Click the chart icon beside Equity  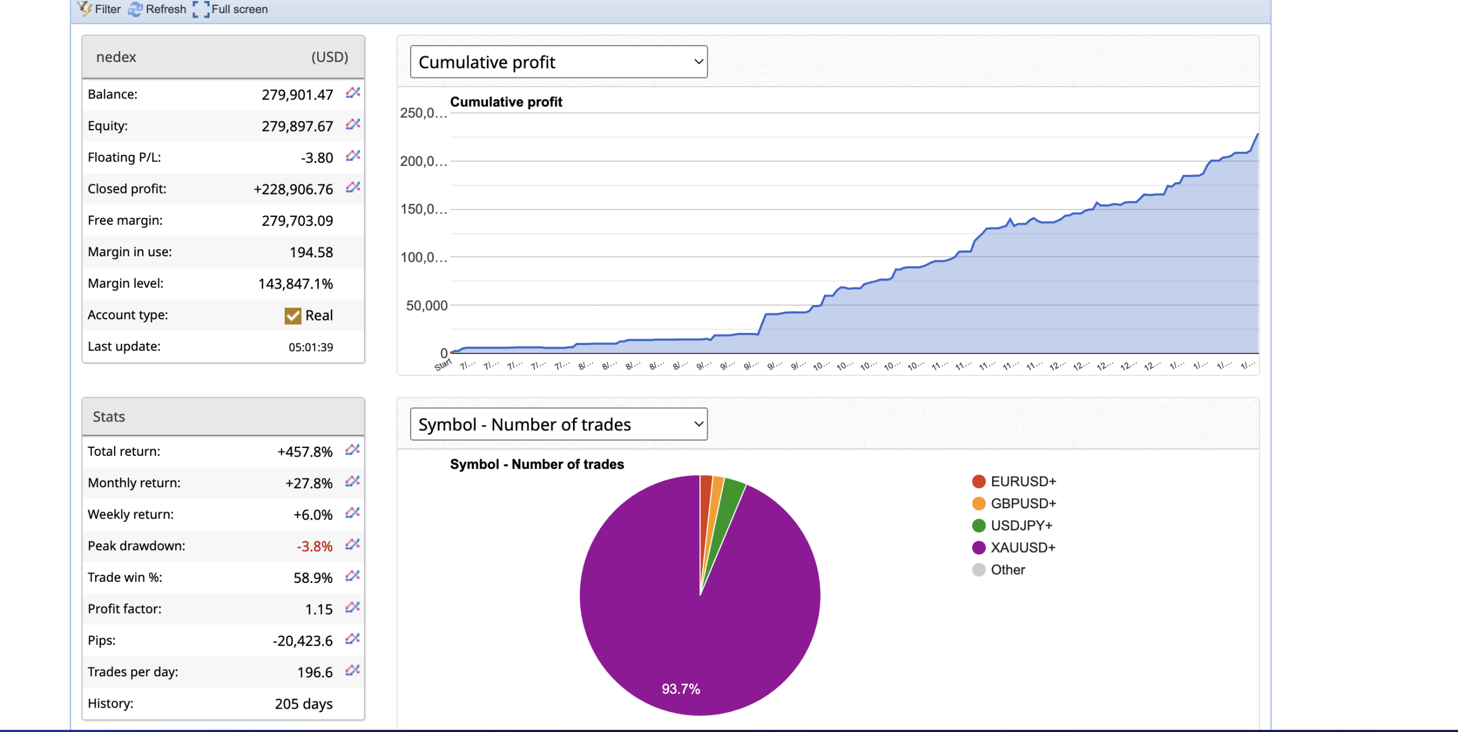[353, 124]
